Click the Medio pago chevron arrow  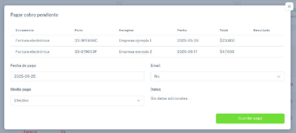click(138, 101)
